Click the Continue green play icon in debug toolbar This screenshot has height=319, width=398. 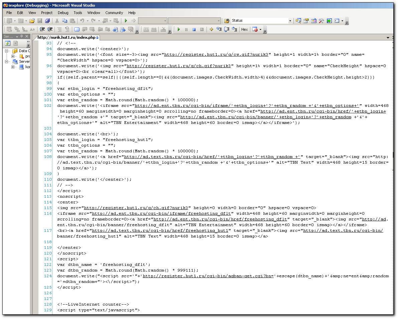pyautogui.click(x=179, y=29)
